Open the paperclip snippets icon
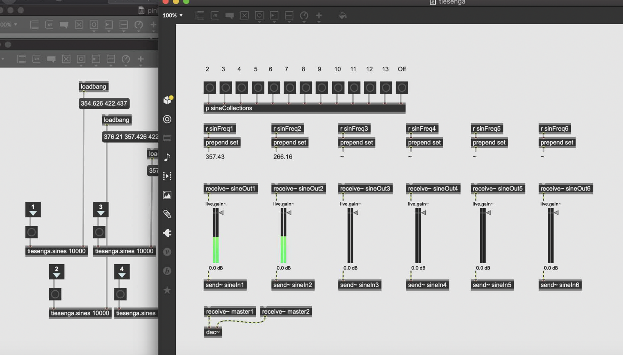The width and height of the screenshot is (623, 355). [167, 214]
